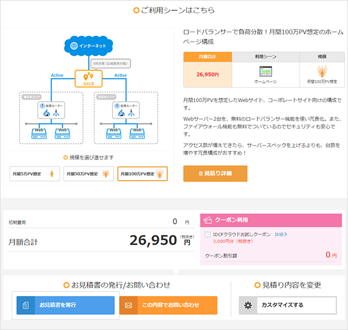348x330 pixels.
Task: Click the coupon ticket icon in クーポン利用 header
Action: pos(208,221)
